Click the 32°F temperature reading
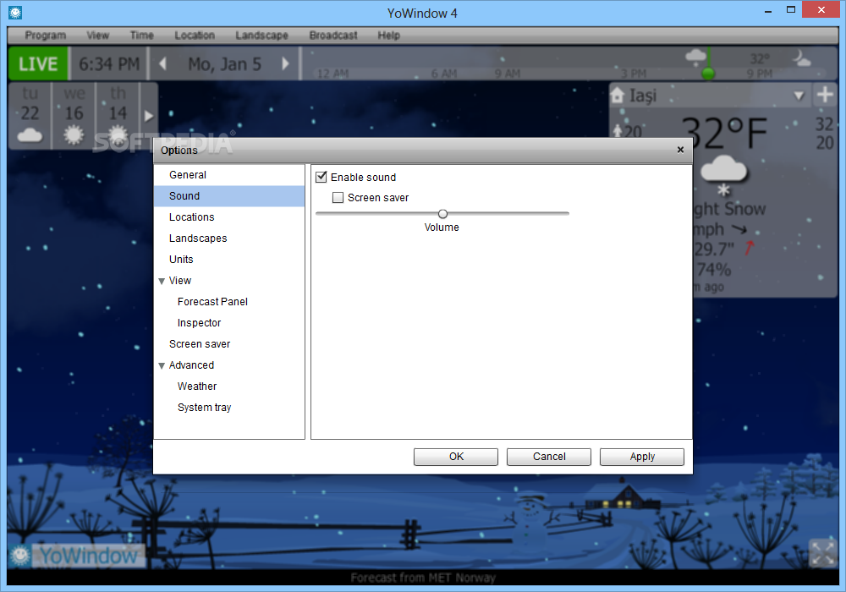Viewport: 846px width, 592px height. 724,133
